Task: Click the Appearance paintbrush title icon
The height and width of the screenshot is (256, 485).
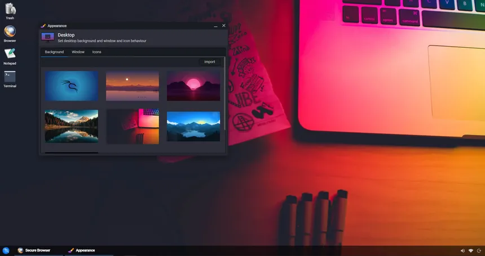Action: 43,26
